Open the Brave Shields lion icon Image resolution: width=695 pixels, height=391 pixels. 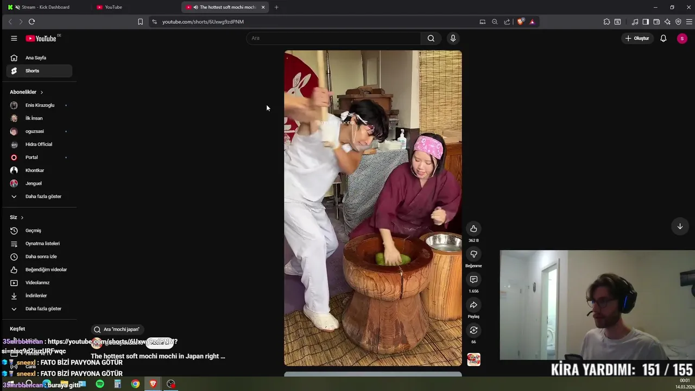click(521, 22)
